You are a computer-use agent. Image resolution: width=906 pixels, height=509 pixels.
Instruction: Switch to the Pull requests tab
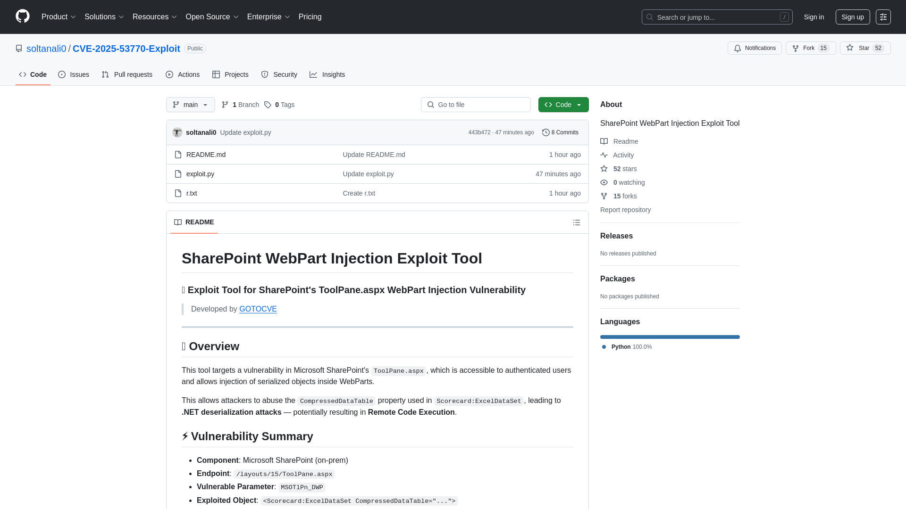[x=127, y=74]
